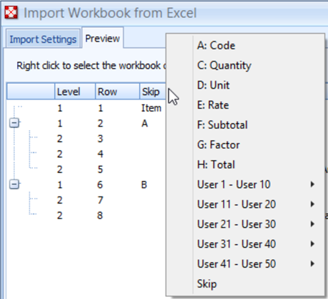Click the red app icon in title bar
Viewport: 328px width, 299px height.
click(11, 12)
